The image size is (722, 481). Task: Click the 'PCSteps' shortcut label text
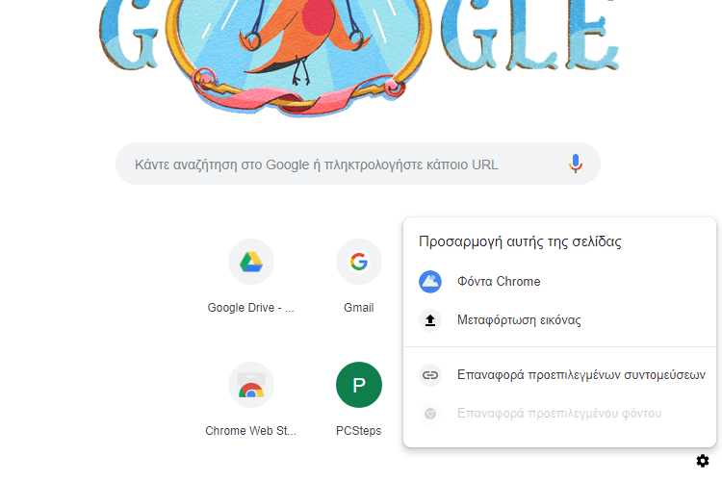[x=359, y=430]
